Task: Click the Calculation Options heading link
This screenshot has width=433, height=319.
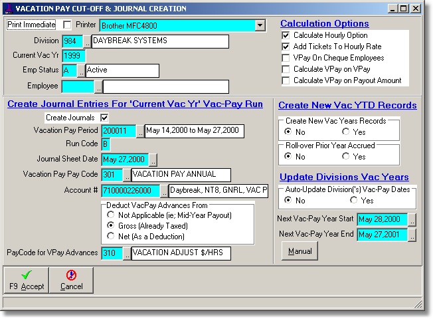Action: coord(325,24)
